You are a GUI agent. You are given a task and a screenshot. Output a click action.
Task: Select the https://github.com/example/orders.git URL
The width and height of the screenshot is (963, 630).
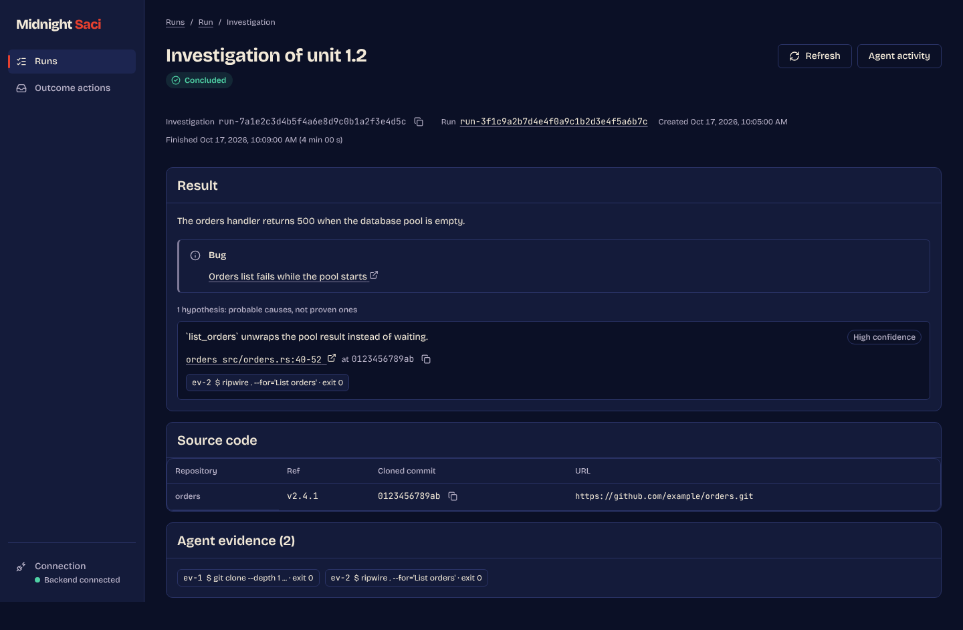coord(664,496)
